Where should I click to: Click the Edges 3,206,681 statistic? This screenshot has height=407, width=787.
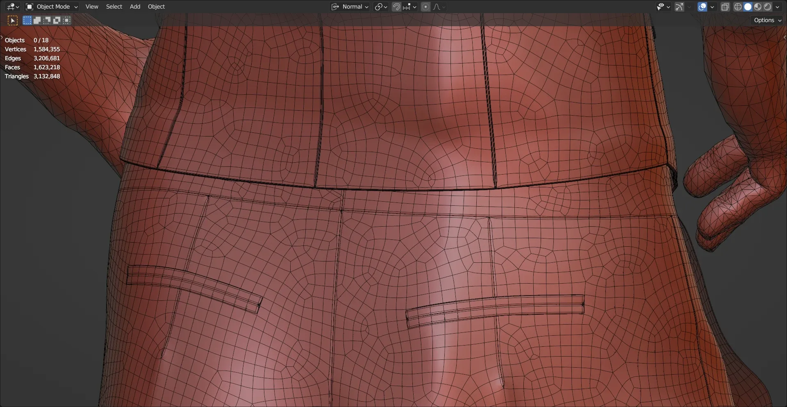click(x=32, y=58)
